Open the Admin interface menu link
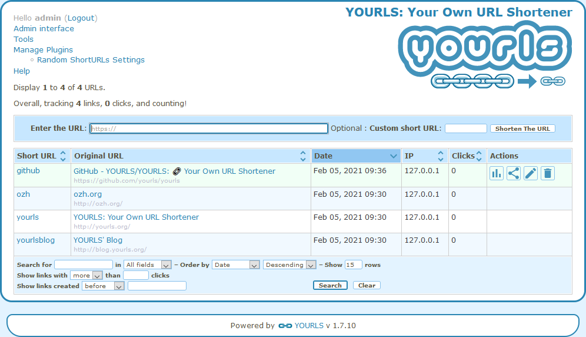 pyautogui.click(x=44, y=28)
